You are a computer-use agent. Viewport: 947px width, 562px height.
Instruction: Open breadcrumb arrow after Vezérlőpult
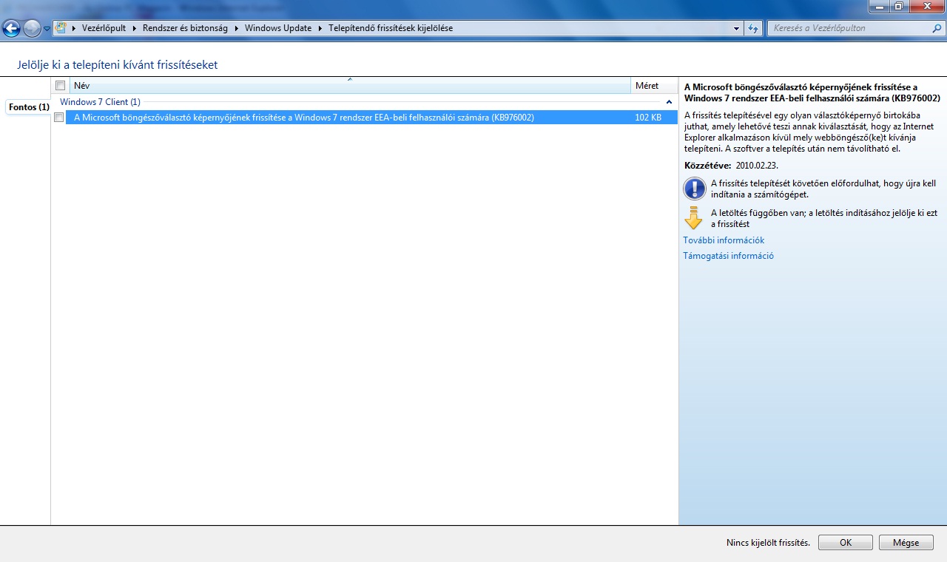(134, 28)
